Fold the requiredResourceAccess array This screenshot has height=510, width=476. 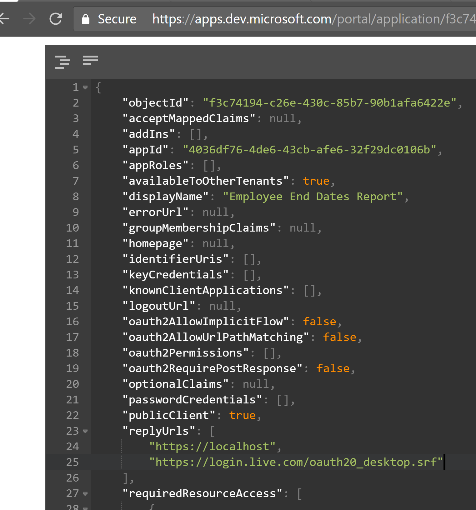click(x=85, y=494)
